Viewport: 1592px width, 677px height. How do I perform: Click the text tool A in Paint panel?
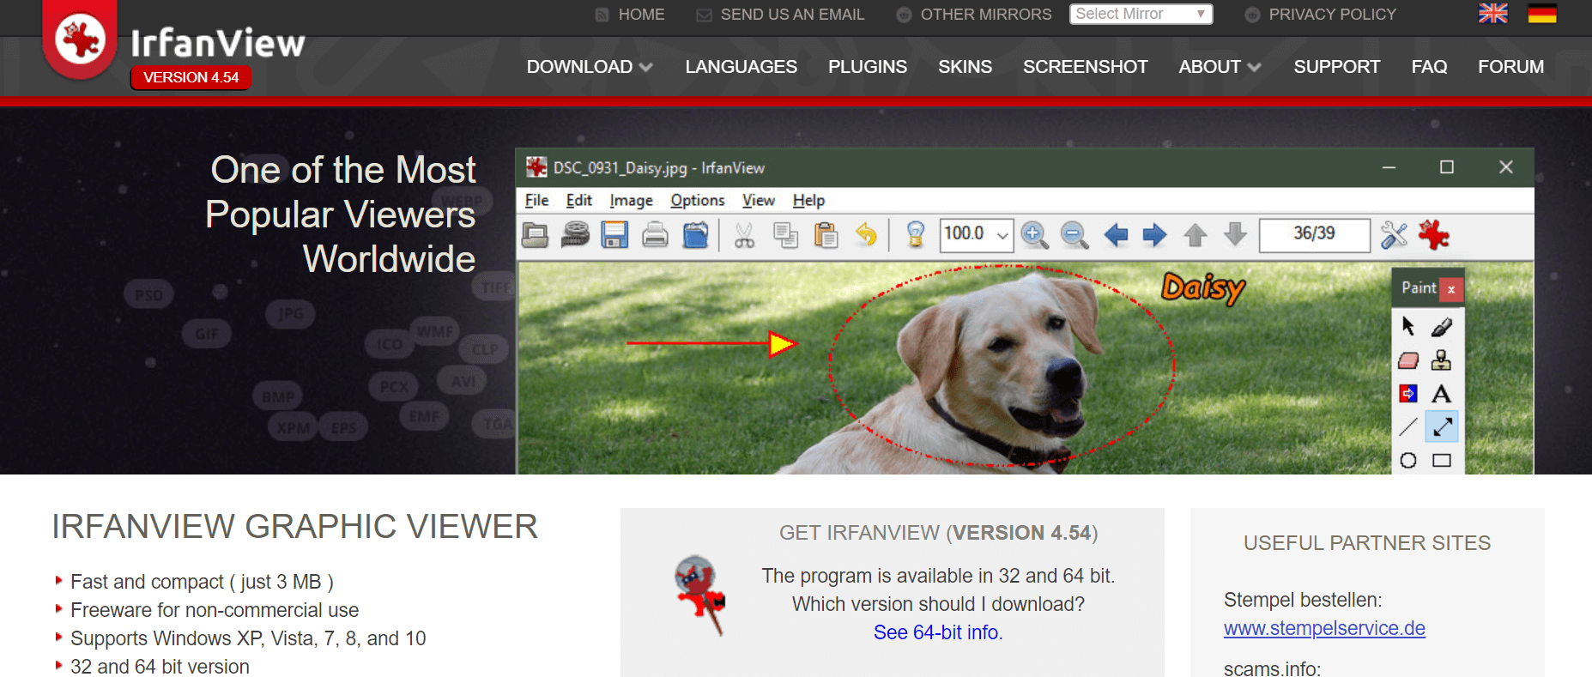pos(1441,394)
